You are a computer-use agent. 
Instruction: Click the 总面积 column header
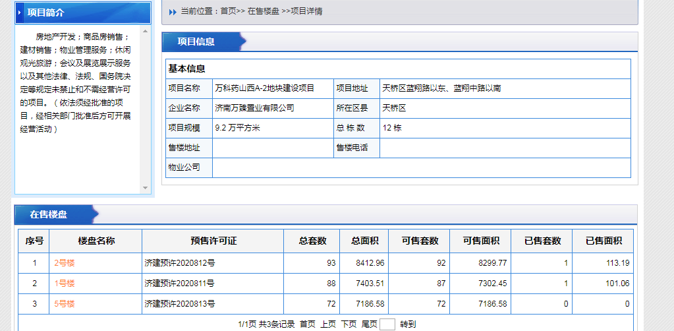[364, 241]
